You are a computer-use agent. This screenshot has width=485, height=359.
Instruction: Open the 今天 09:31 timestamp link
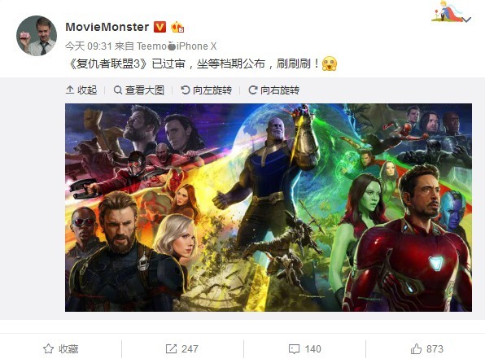(x=89, y=46)
